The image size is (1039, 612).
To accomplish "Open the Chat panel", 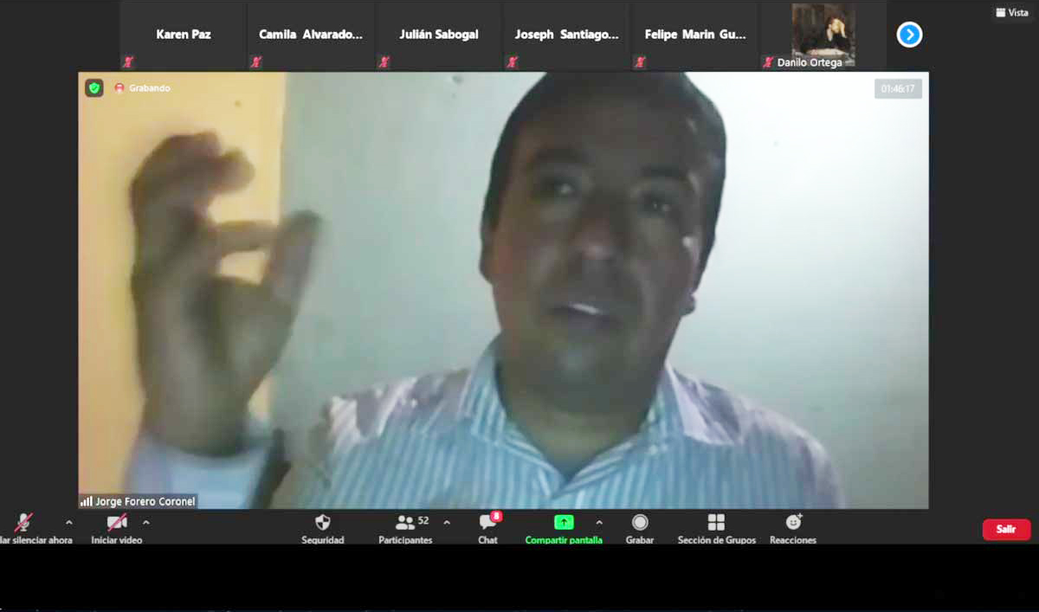I will pyautogui.click(x=488, y=523).
